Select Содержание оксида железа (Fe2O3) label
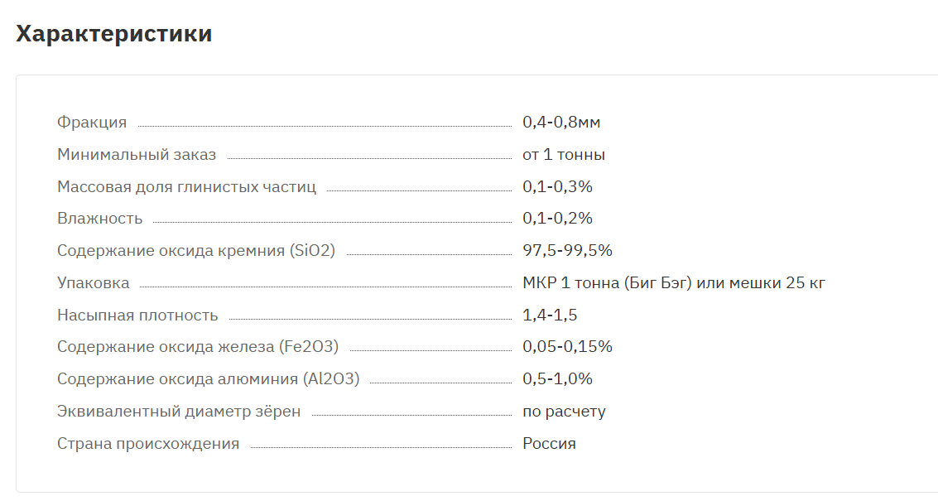 (x=197, y=347)
